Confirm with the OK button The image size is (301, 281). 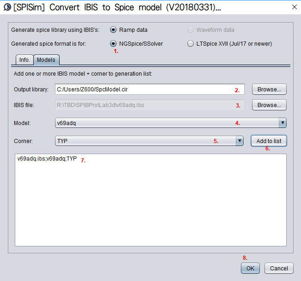[250, 268]
